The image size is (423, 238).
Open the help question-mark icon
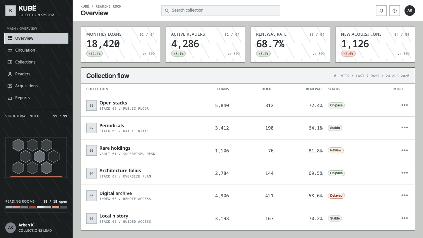395,11
